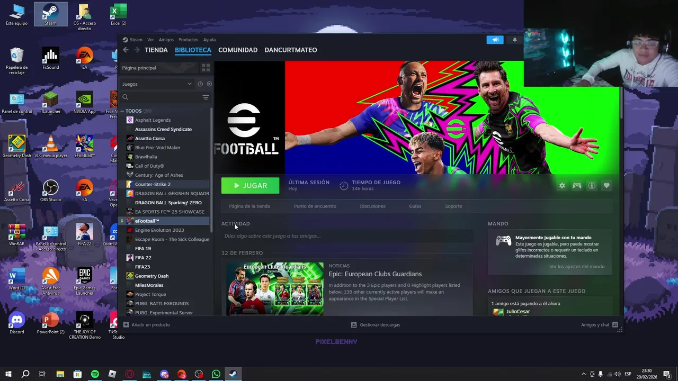
Task: Open Discusiones link
Action: point(372,206)
